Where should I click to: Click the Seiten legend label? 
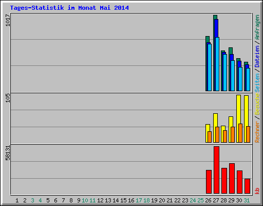[257, 83]
